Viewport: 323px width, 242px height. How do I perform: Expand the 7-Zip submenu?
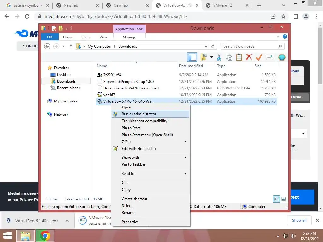tap(150, 141)
